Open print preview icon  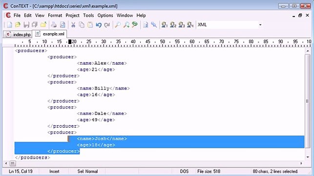point(63,25)
